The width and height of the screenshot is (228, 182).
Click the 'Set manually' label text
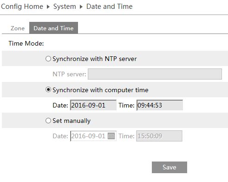click(x=72, y=121)
